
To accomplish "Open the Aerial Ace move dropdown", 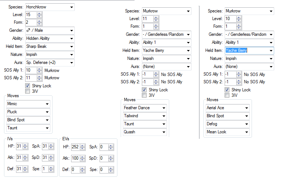I will (x=247, y=108).
